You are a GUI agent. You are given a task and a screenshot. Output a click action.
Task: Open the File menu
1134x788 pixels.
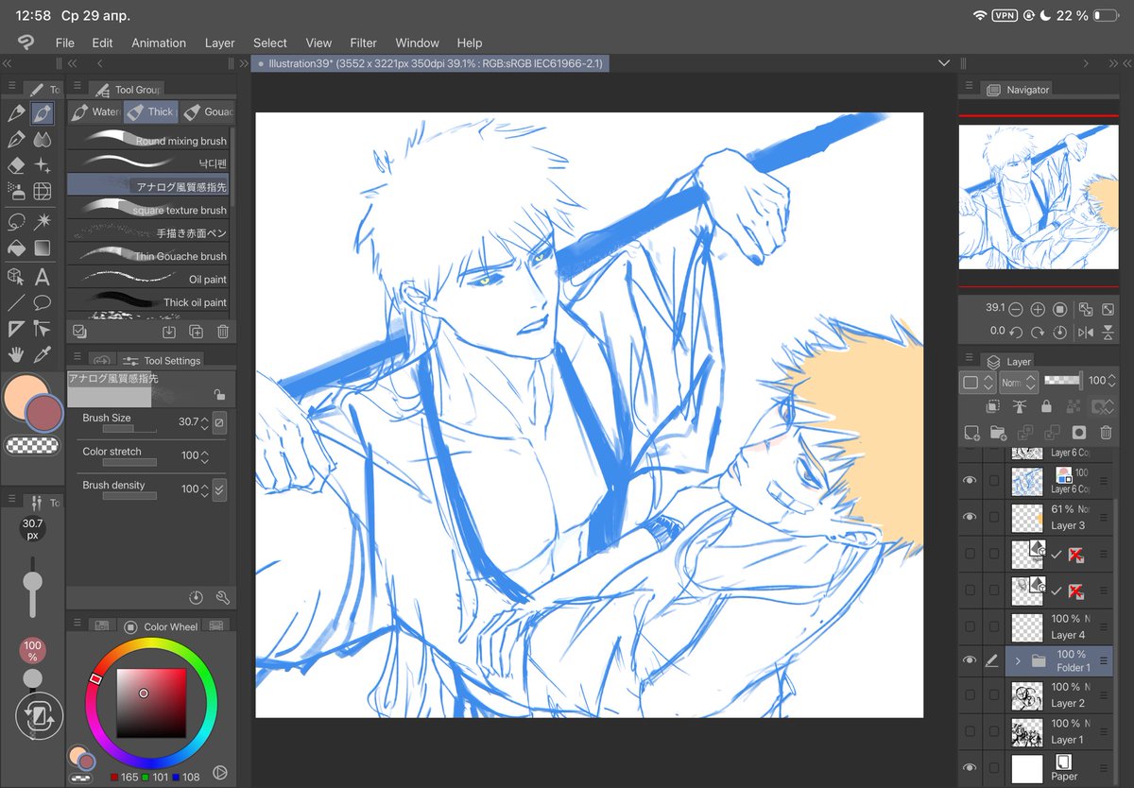point(64,43)
